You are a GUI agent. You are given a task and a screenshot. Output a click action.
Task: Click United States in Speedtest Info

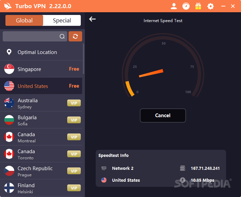(126, 180)
